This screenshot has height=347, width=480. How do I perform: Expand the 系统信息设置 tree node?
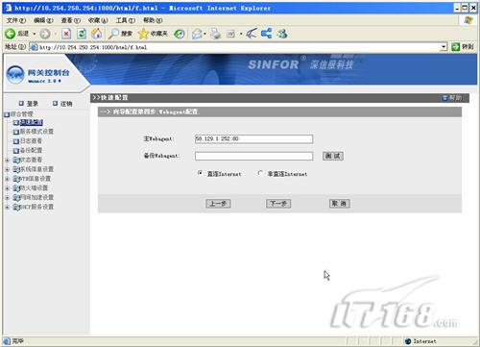pyautogui.click(x=7, y=169)
